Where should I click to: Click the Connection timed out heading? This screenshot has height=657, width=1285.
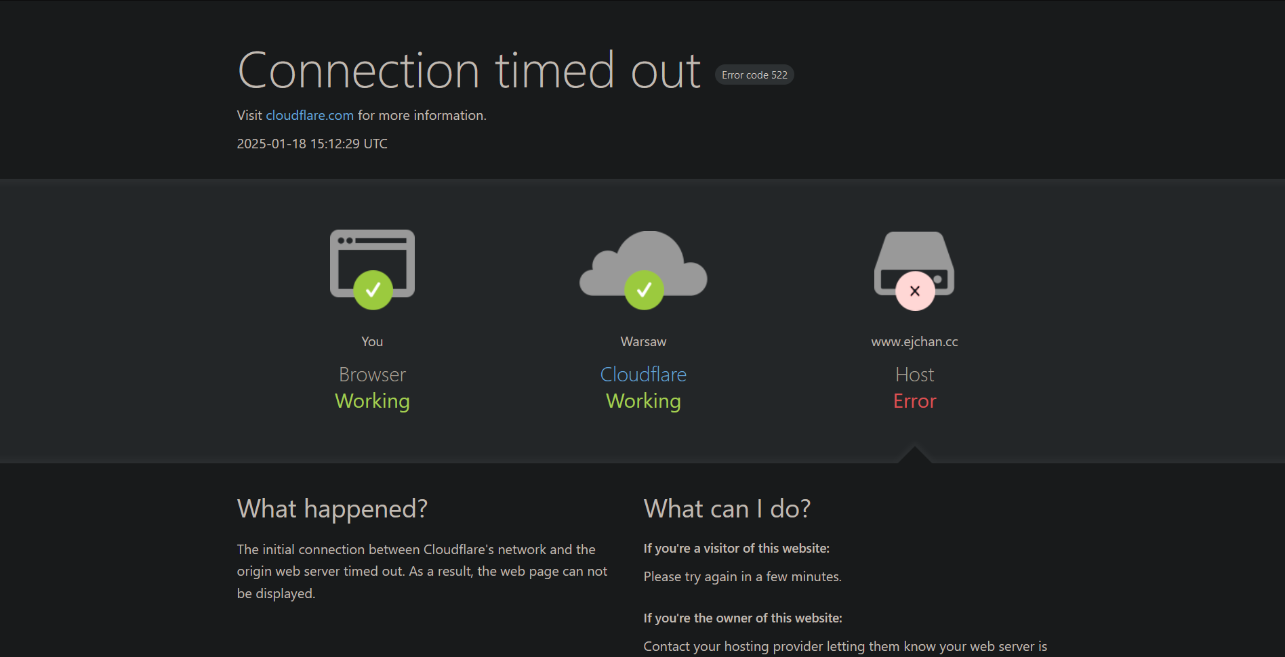pos(469,70)
